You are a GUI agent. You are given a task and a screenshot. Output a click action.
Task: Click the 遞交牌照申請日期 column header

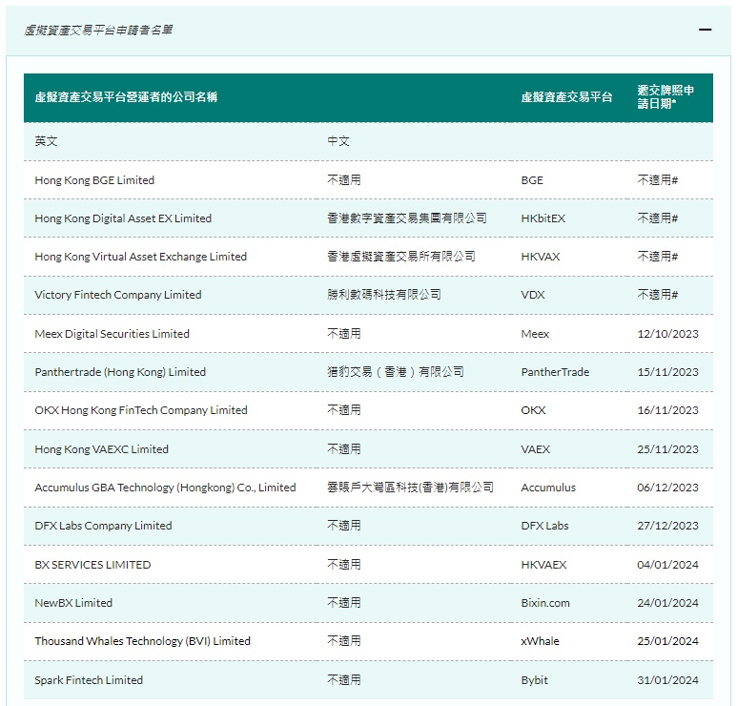[x=665, y=97]
